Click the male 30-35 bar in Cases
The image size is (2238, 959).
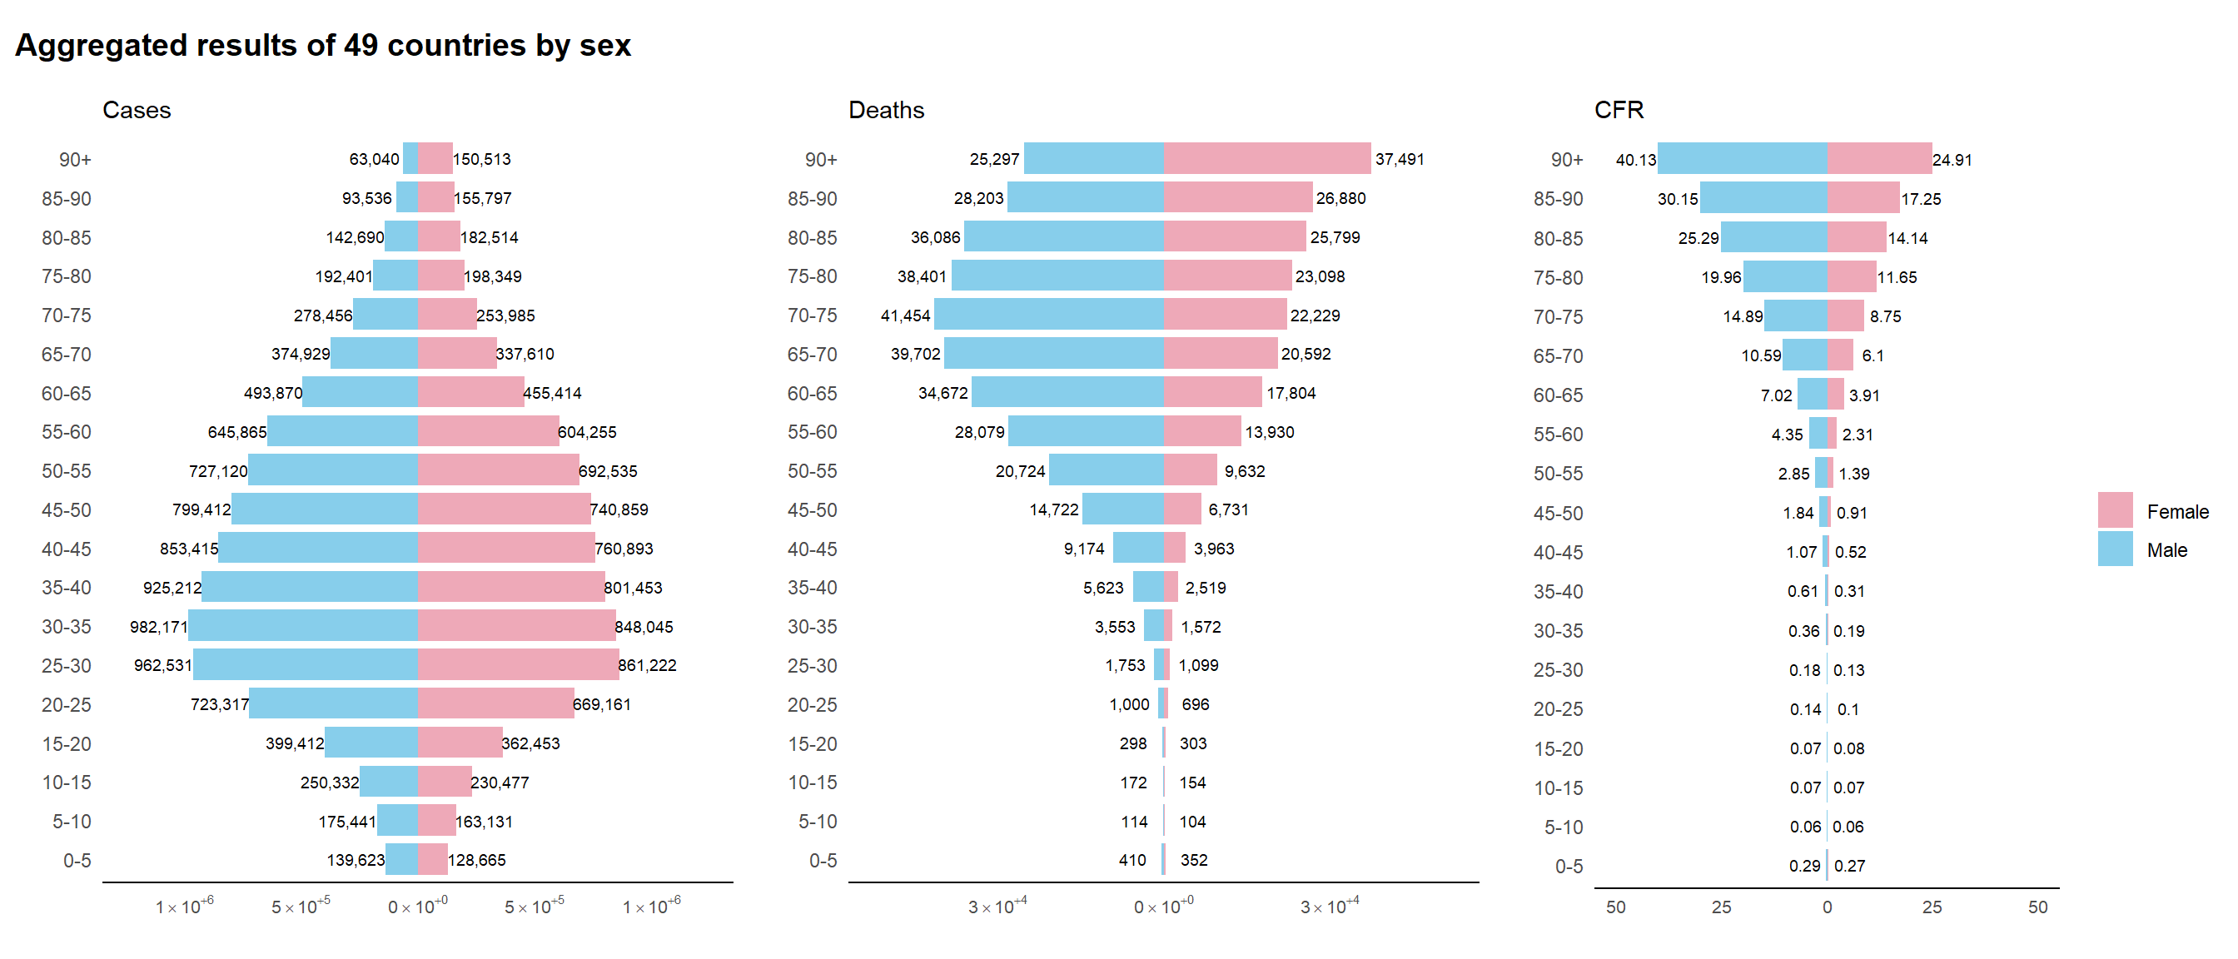click(302, 625)
